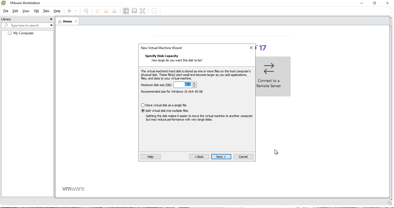Viewport: 394px width, 208px height.
Task: Click the magnifier icon in Library search
Action: point(6,25)
